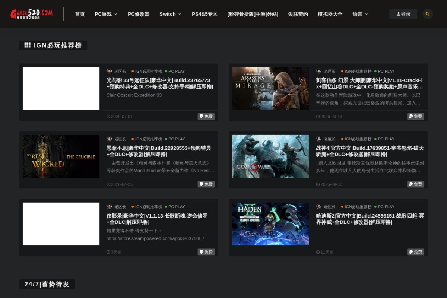Viewport: 447px width, 298px height.
Task: Open 恶意不息 post title
Action: (159, 151)
